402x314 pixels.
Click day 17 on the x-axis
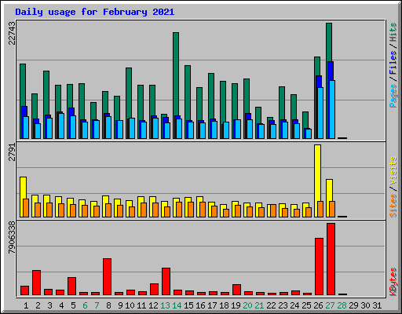click(212, 305)
